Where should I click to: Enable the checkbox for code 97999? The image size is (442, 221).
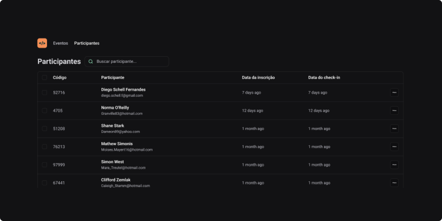(45, 165)
